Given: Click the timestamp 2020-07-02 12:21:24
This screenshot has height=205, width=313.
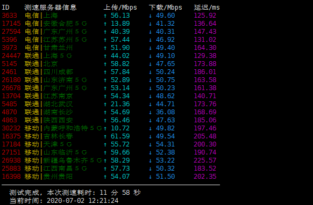Looking at the screenshot, I should tap(82, 200).
